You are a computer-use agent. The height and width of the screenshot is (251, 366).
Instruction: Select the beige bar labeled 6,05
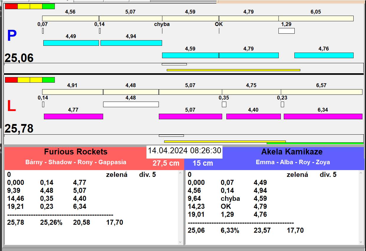tap(316, 18)
